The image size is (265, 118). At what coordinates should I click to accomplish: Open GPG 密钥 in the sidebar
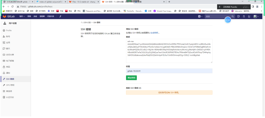pos(9,85)
